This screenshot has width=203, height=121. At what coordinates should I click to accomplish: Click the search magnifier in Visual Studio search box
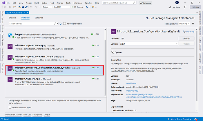[x=134, y=3]
